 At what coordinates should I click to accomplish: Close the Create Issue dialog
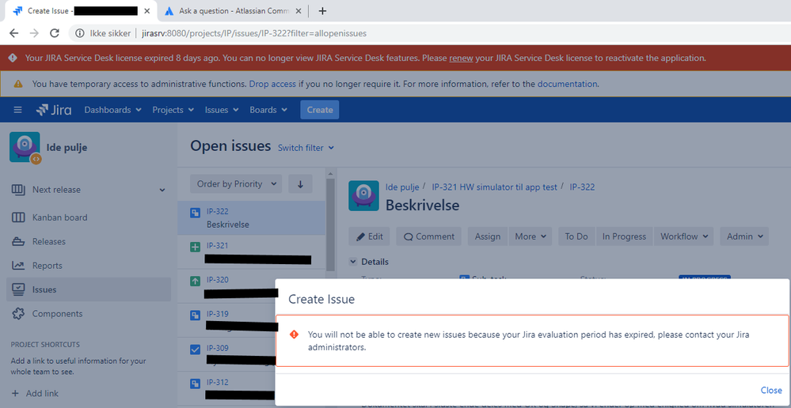(771, 391)
